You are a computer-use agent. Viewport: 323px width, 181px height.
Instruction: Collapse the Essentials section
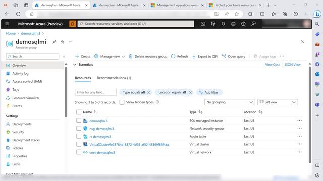[75, 65]
